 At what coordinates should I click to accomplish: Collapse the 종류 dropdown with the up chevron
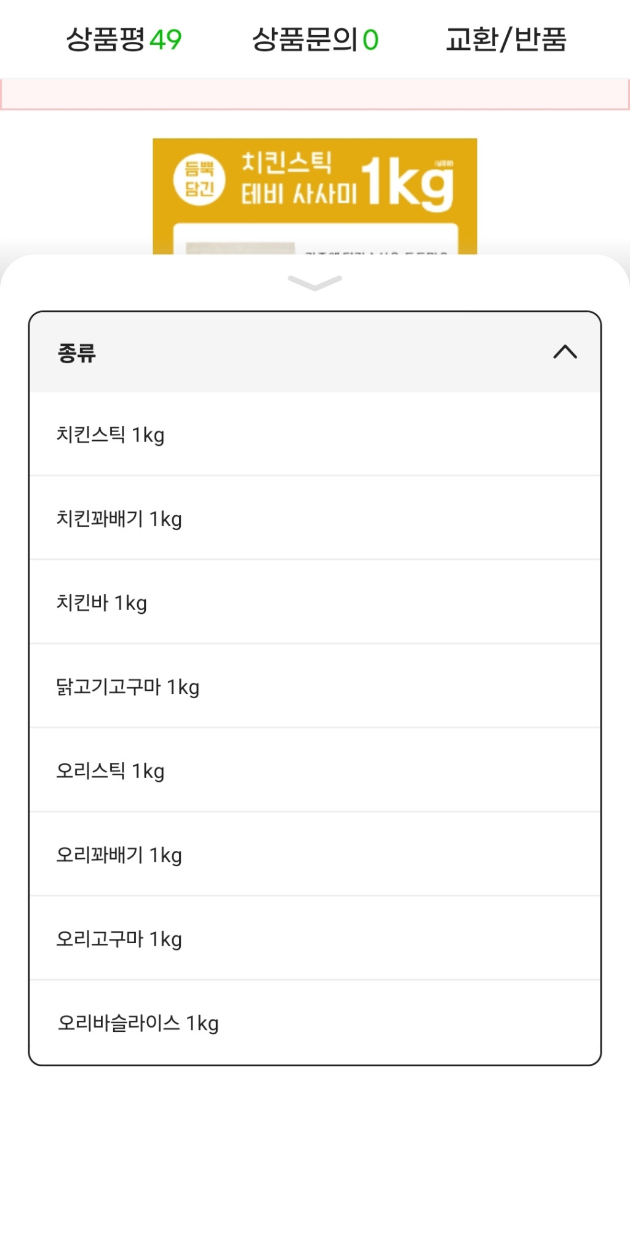point(565,352)
